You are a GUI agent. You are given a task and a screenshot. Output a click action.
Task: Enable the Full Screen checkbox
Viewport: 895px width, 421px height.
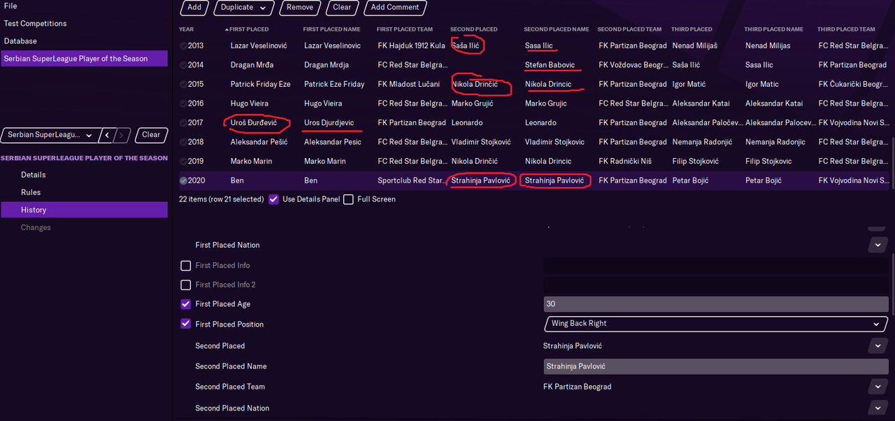tap(348, 199)
